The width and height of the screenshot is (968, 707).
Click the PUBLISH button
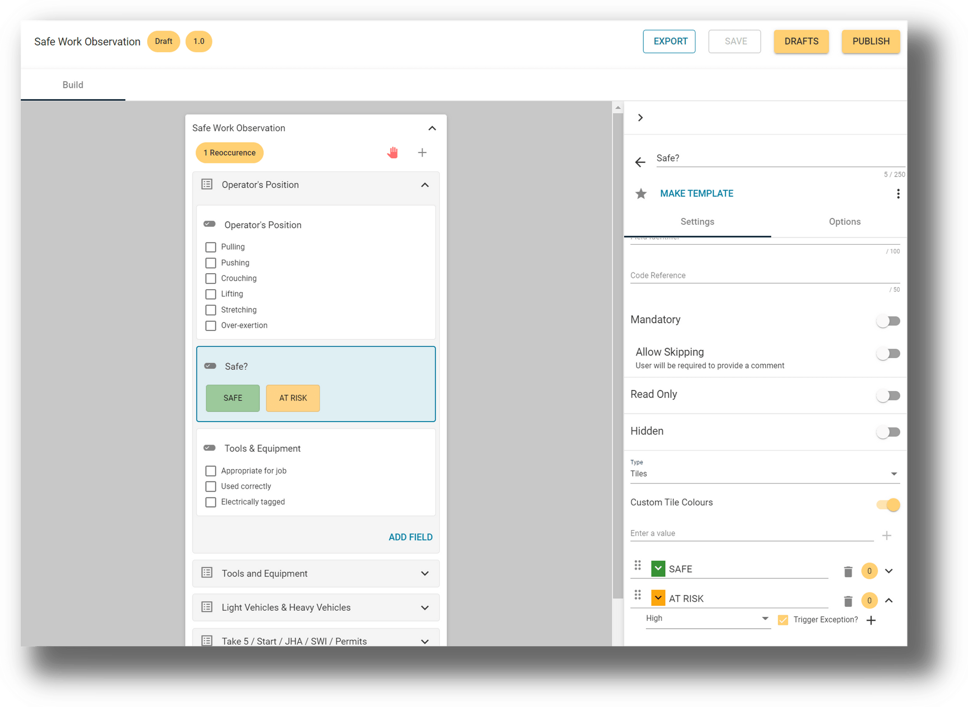click(870, 41)
